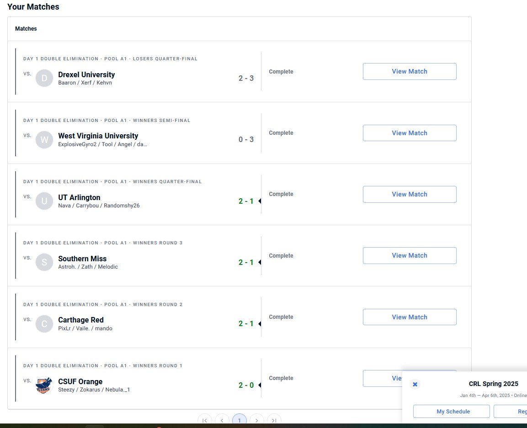Viewport: 527px width, 428px height.
Task: Open View Match for UT Arlington
Action: coord(410,194)
